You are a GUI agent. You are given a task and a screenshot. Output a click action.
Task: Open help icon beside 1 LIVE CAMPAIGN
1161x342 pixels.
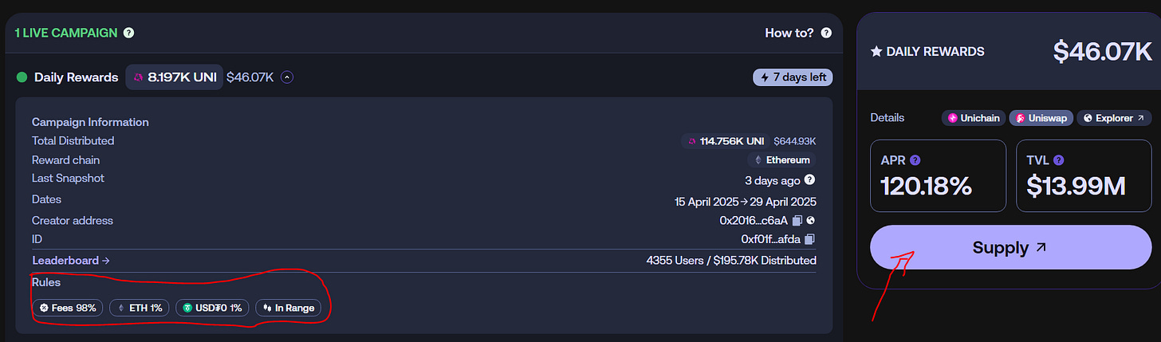[x=128, y=33]
